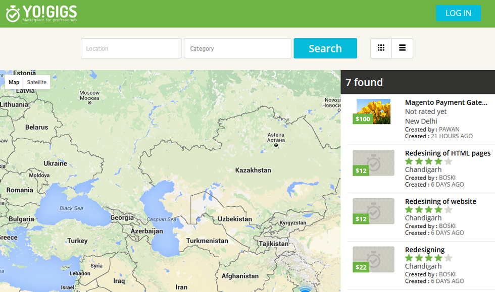This screenshot has width=495, height=292.
Task: Click the $22 price badge
Action: 361,267
